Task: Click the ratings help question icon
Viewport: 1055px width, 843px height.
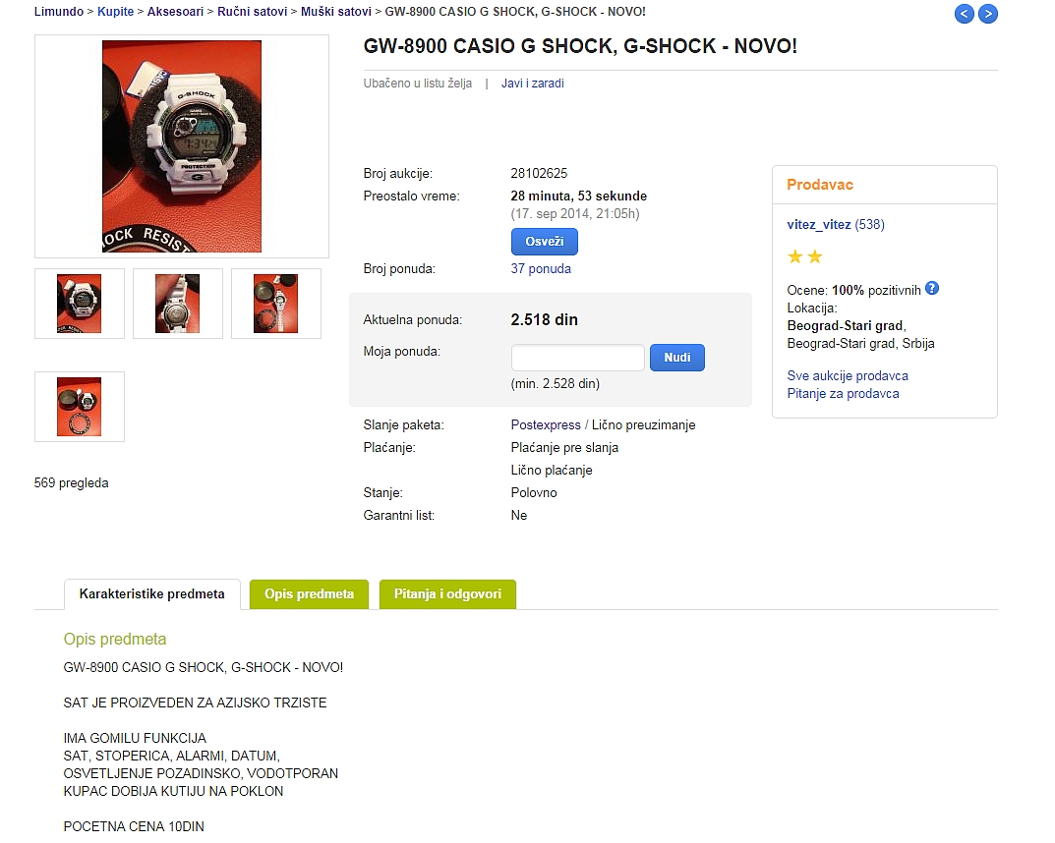Action: point(932,289)
